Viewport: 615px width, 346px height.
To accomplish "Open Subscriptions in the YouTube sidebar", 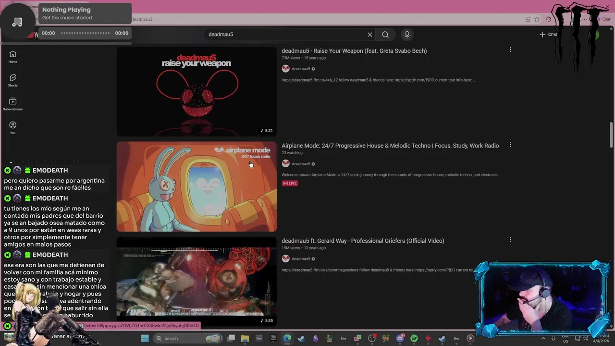I will [x=12, y=104].
